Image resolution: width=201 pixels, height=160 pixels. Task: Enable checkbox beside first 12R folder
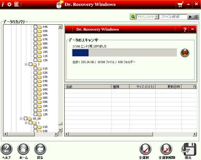35,60
